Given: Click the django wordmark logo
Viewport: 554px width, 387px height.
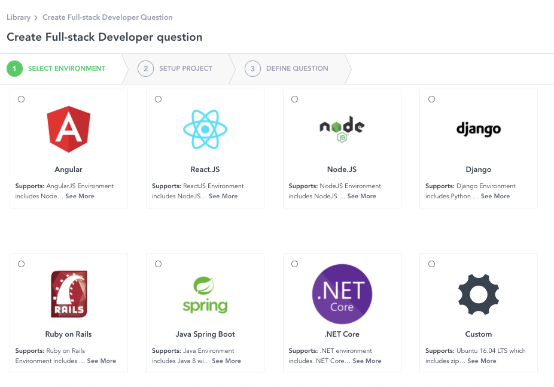Looking at the screenshot, I should click(x=479, y=129).
